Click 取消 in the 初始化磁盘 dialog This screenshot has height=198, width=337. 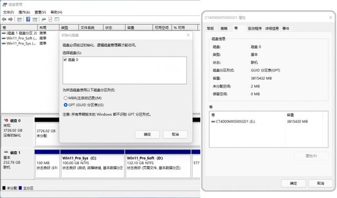point(175,134)
